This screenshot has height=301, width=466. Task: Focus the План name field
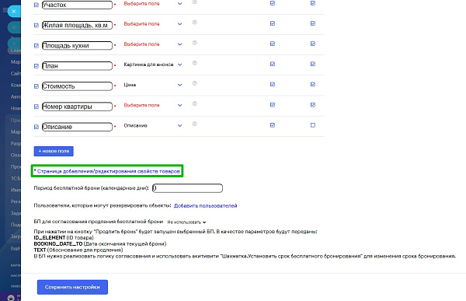pos(77,66)
